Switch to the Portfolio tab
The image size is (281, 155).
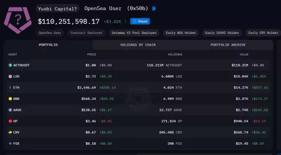[x=48, y=45]
